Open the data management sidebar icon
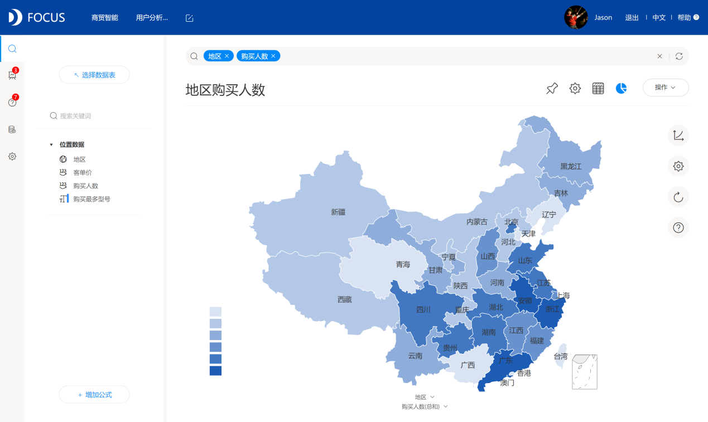Screen dimensions: 708x422 12,129
